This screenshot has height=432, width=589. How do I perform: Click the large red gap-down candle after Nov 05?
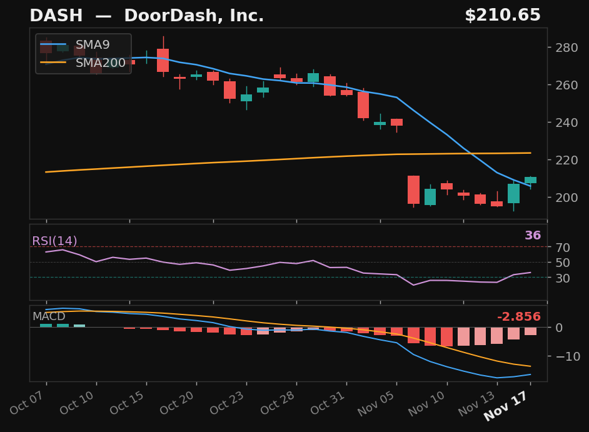[413, 190]
